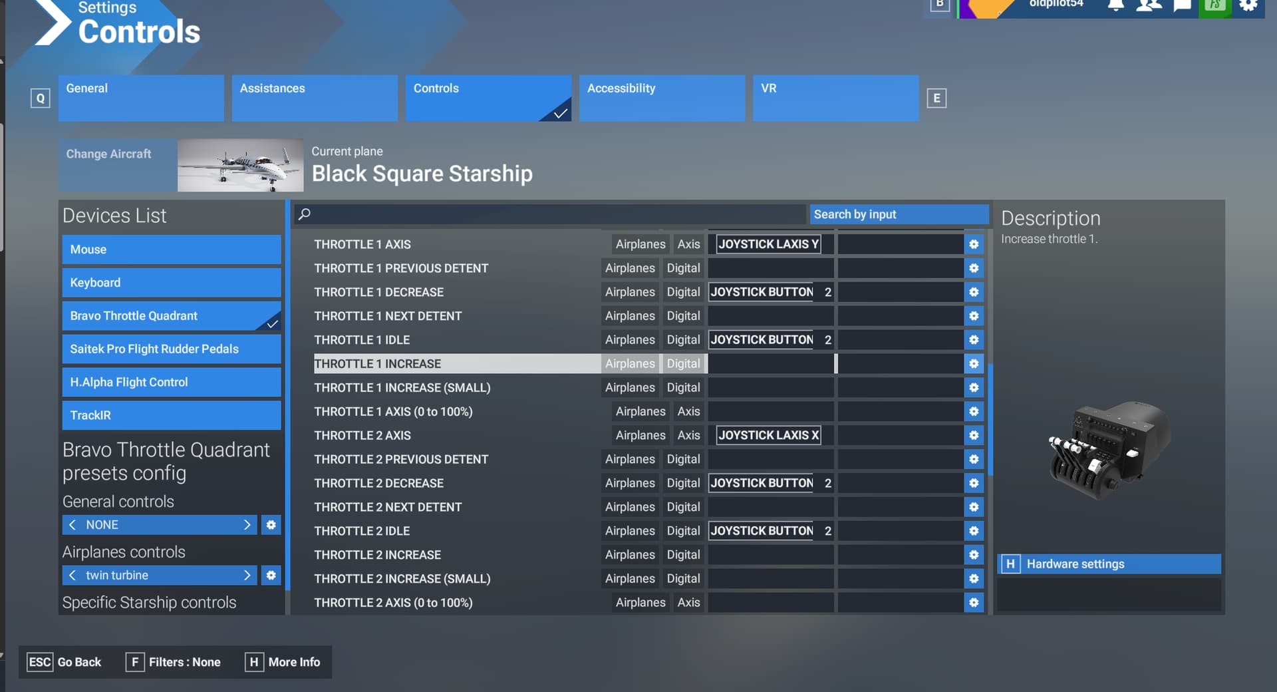Viewport: 1277px width, 692px height.
Task: Cycle the Airplanes controls preset forward
Action: click(x=247, y=575)
